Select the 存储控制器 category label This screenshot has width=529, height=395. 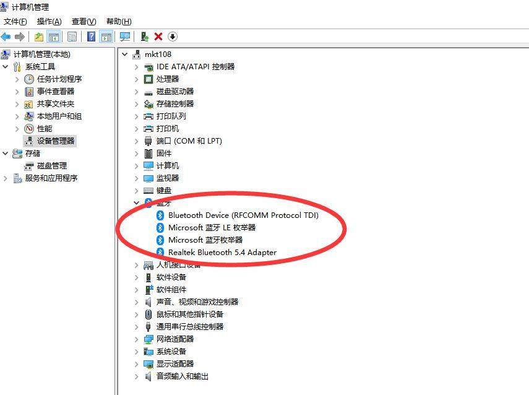175,104
